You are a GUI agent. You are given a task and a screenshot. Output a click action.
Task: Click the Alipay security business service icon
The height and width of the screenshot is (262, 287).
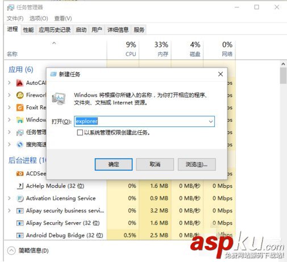point(20,211)
